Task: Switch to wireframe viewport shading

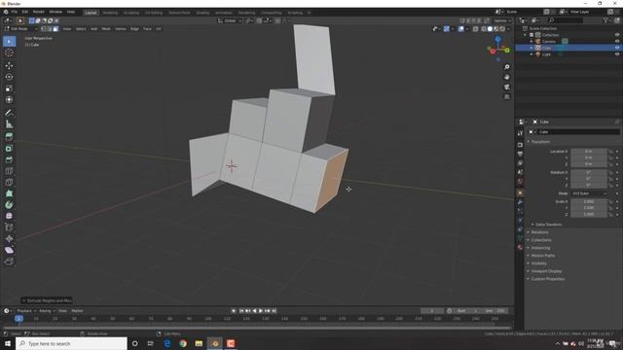Action: 484,29
